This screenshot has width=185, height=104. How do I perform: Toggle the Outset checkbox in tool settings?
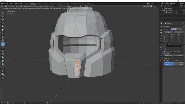click(x=10, y=6)
